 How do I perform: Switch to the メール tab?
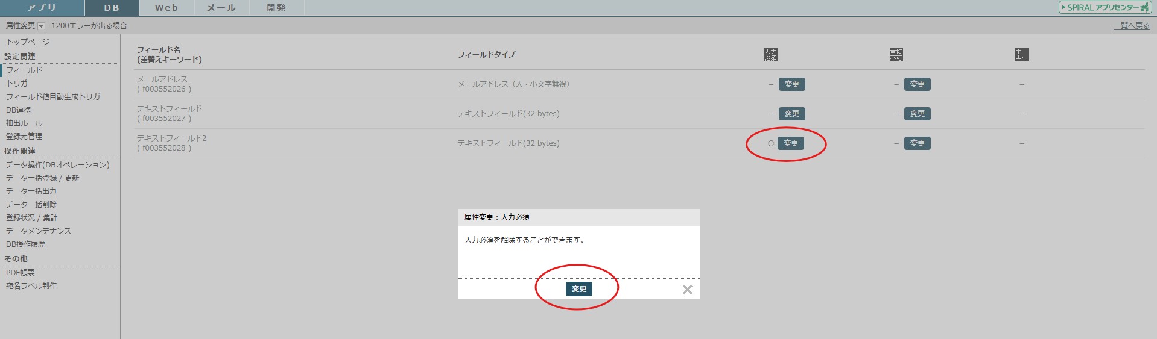click(221, 8)
